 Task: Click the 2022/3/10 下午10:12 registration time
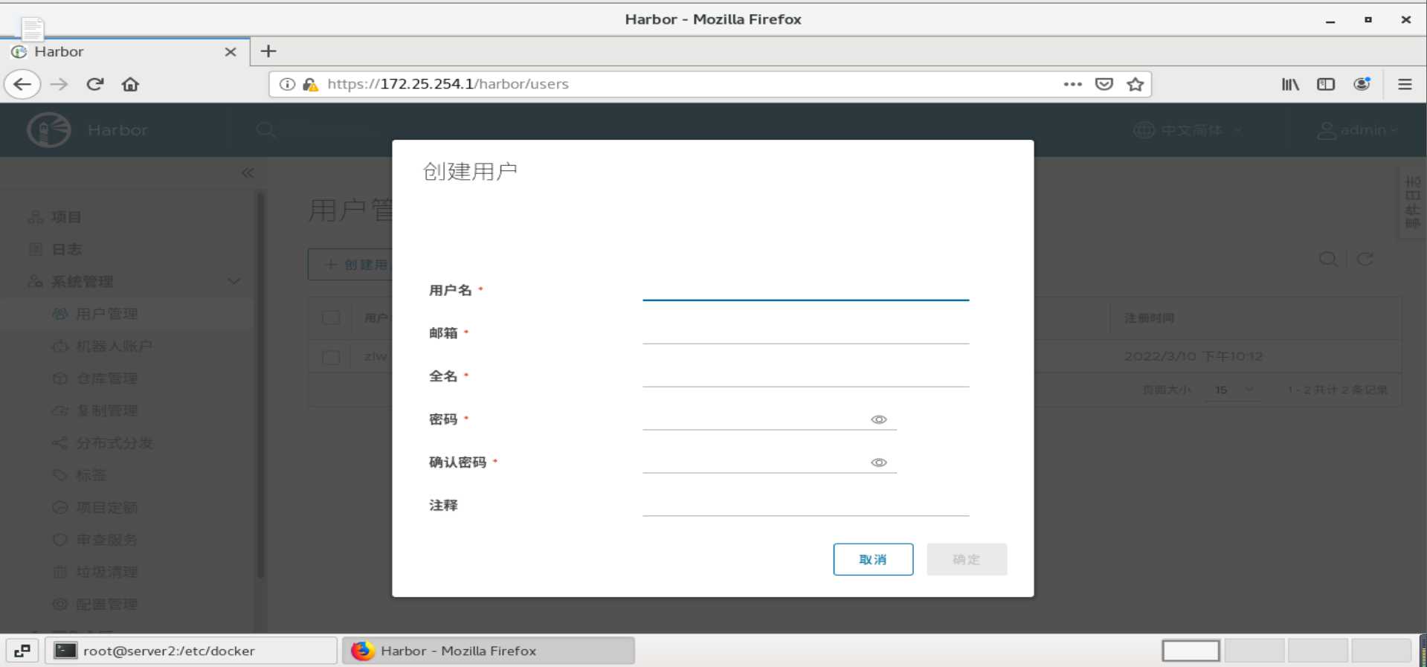(x=1193, y=357)
